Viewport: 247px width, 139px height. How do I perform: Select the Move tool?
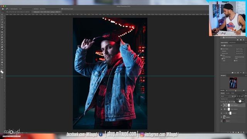[x=2, y=14]
